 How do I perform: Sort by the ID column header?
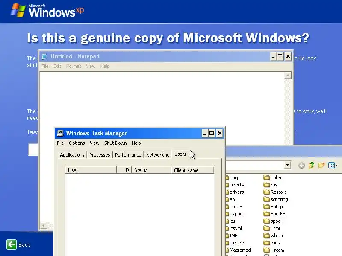[x=124, y=170]
